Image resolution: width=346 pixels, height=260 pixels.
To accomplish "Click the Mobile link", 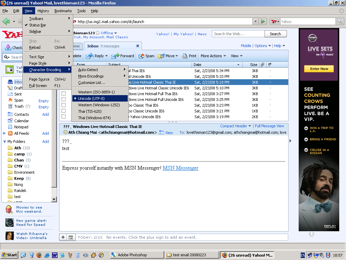I will (x=246, y=46).
